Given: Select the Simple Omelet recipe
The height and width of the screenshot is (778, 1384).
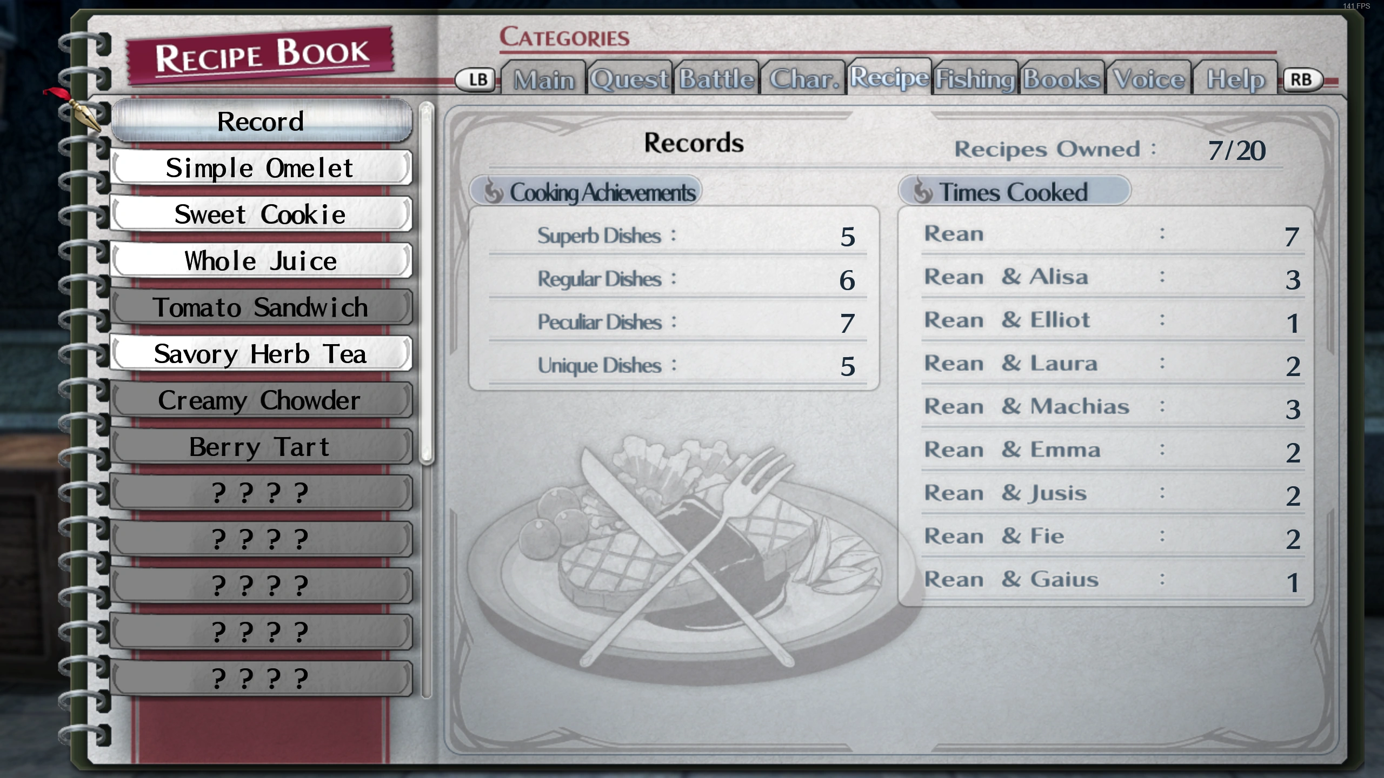Looking at the screenshot, I should click(261, 168).
